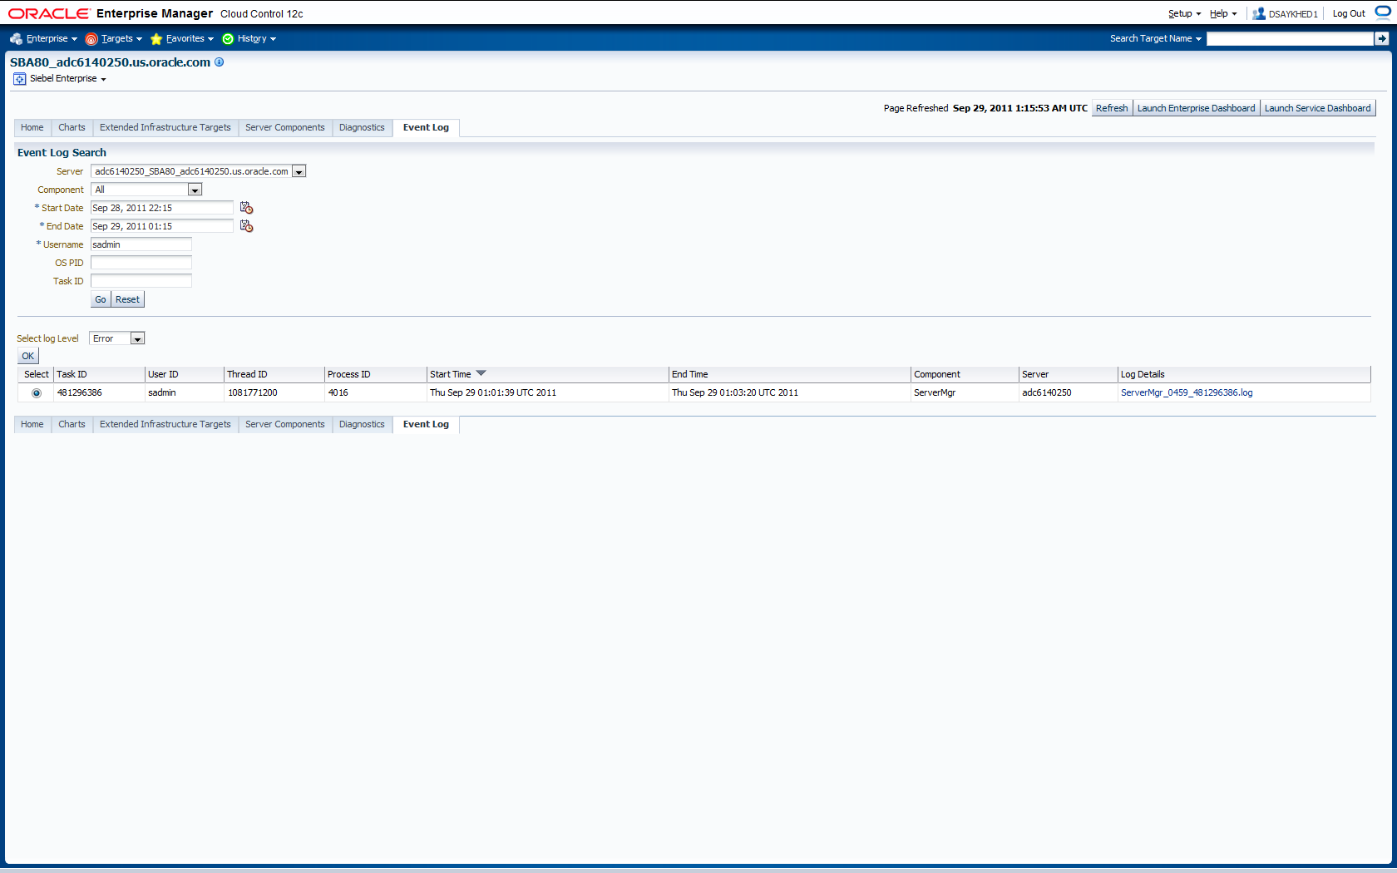The image size is (1397, 873).
Task: Open the bottom Extended Infrastructure Targets tab
Action: [165, 424]
